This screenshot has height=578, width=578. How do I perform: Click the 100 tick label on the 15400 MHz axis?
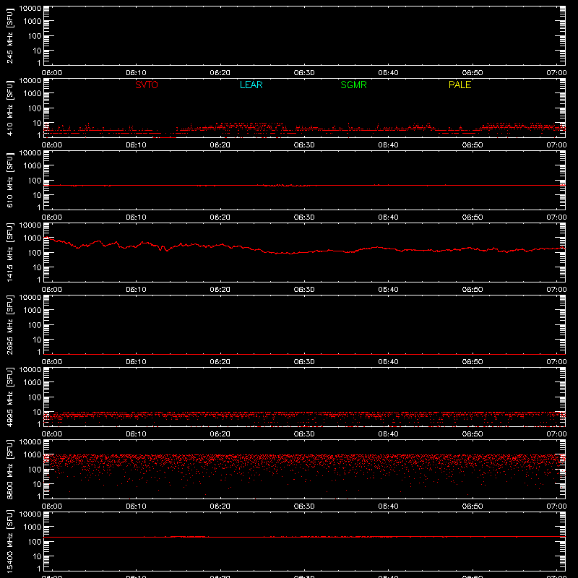[35, 542]
